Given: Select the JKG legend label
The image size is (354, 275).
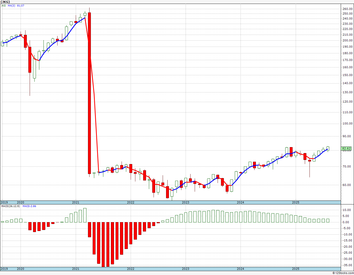Looking at the screenshot, I should (x=3, y=5).
